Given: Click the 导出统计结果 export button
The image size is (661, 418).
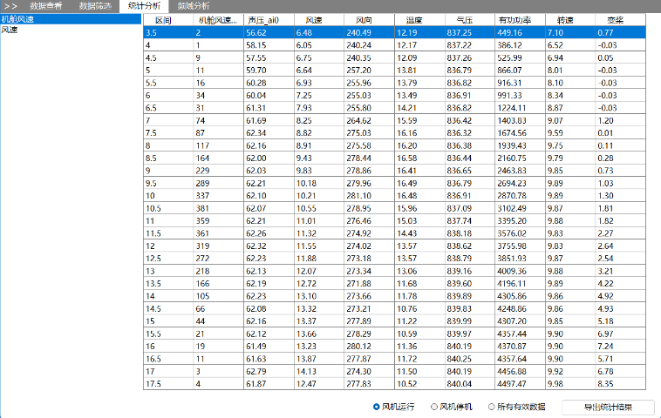Looking at the screenshot, I should (608, 407).
